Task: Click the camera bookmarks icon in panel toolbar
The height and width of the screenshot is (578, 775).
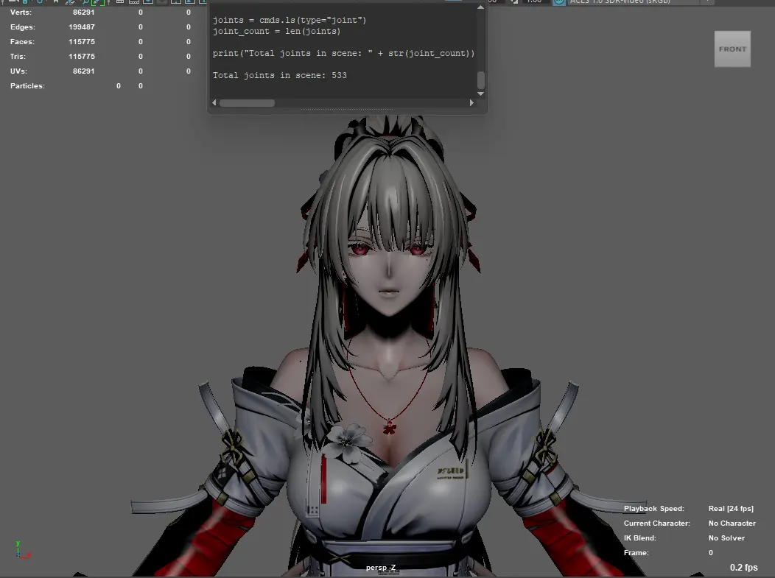Action: 55,1
